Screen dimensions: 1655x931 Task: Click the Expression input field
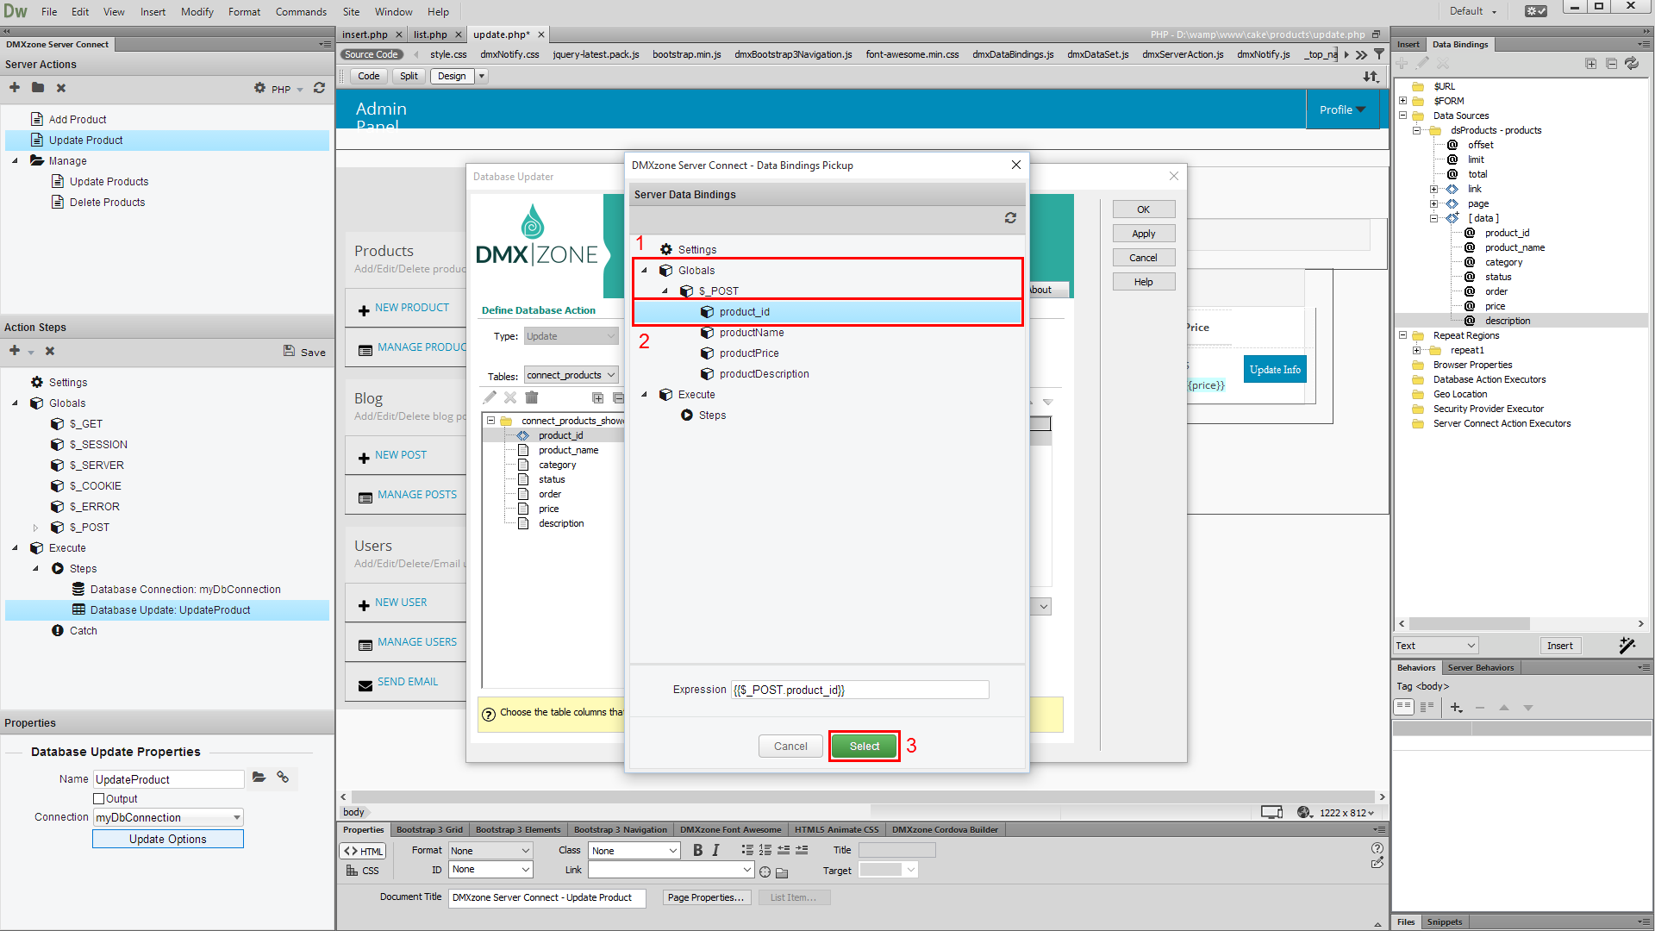859,690
